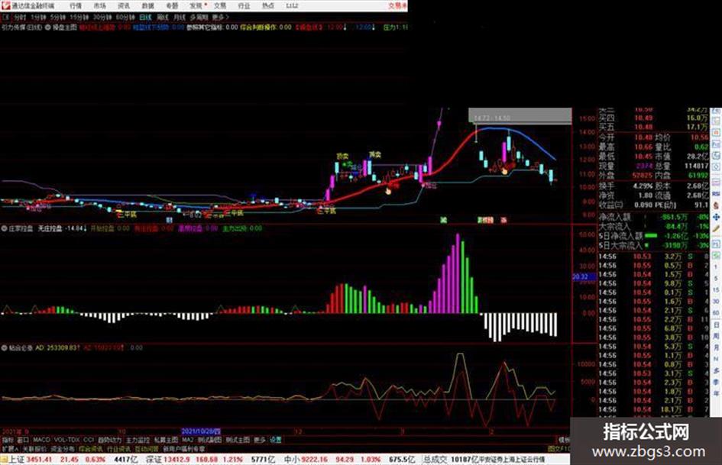Open the 行情 menu

(x=76, y=6)
